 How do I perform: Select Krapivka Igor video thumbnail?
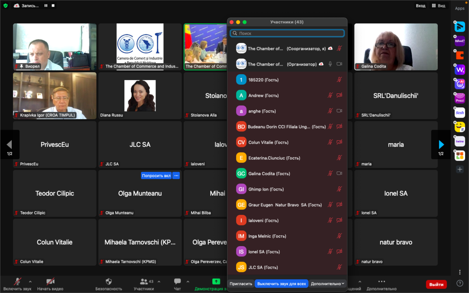(55, 96)
